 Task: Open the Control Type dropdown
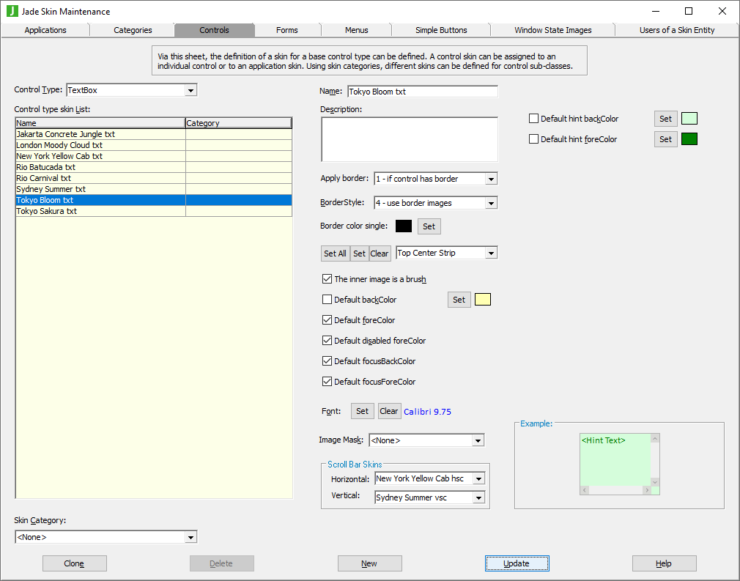tap(190, 90)
